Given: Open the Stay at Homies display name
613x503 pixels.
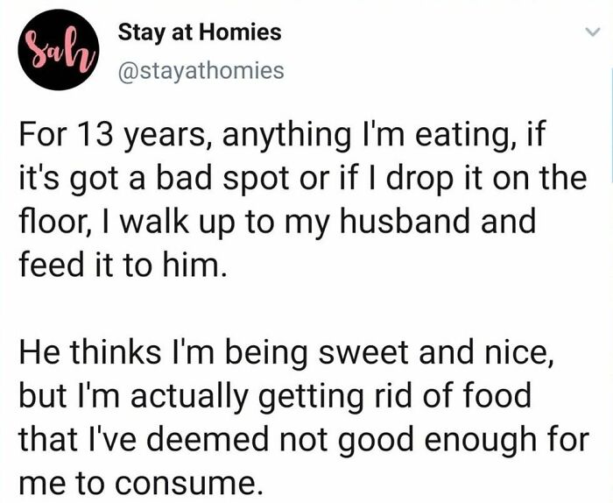Looking at the screenshot, I should point(200,32).
